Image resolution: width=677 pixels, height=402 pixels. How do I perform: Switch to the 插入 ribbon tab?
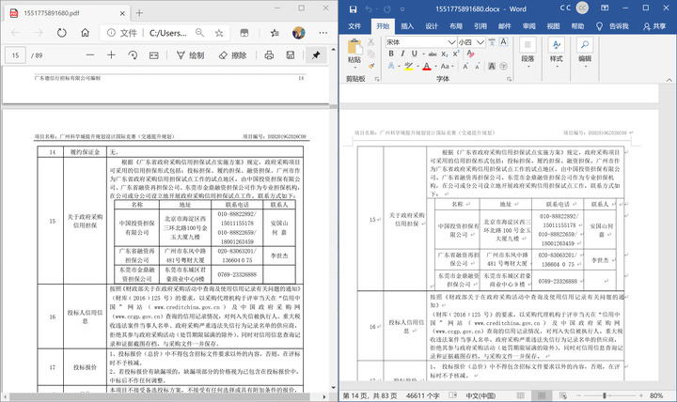click(407, 26)
